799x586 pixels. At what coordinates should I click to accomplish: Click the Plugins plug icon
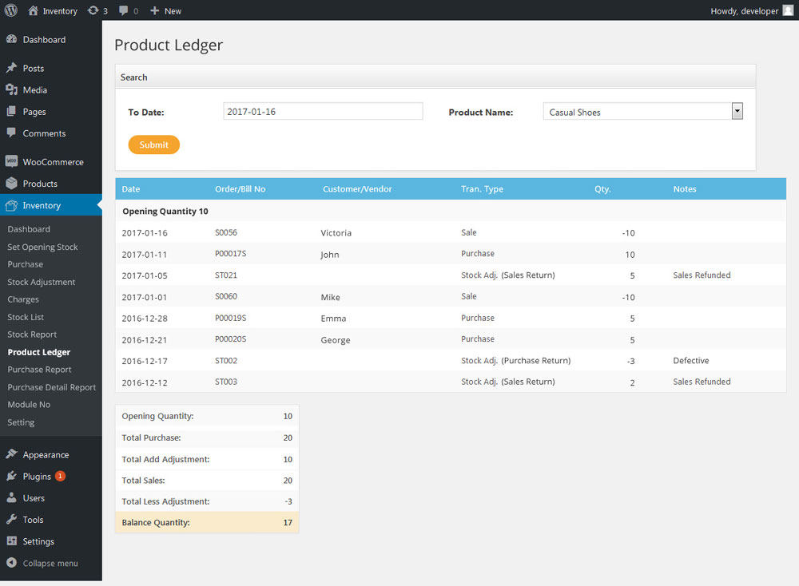coord(11,476)
